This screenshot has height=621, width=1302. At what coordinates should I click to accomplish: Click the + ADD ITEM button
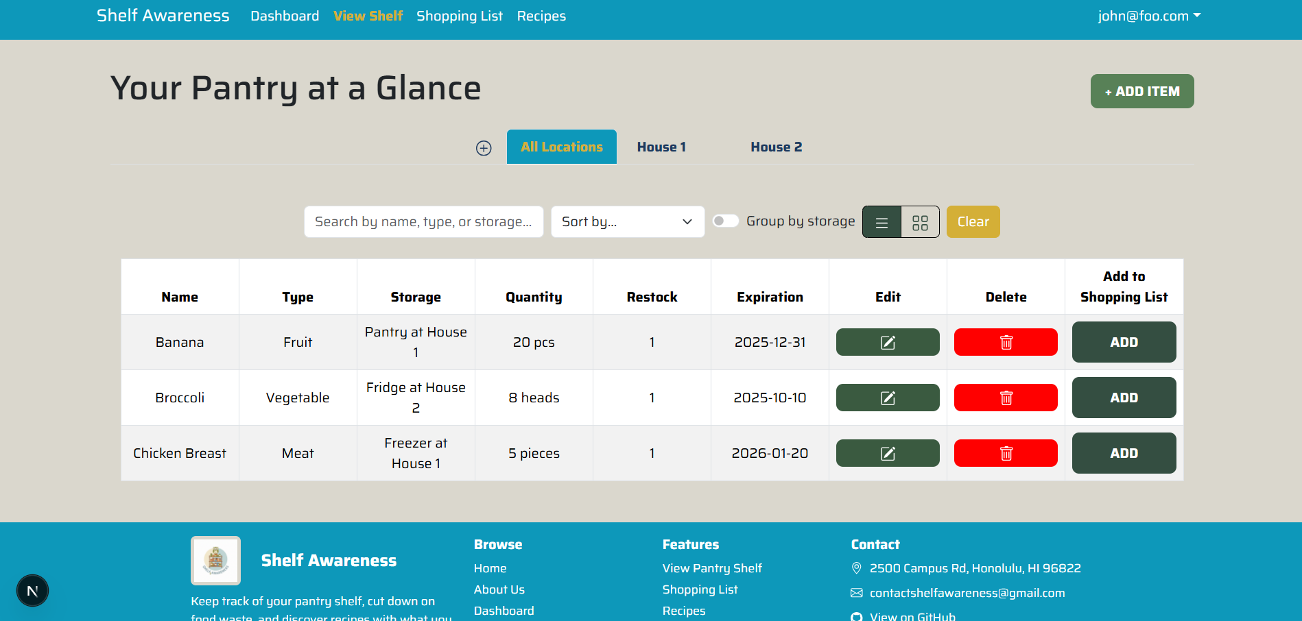pos(1141,90)
